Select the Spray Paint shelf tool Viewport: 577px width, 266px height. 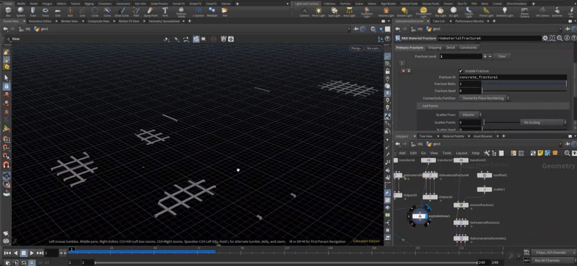pos(150,12)
